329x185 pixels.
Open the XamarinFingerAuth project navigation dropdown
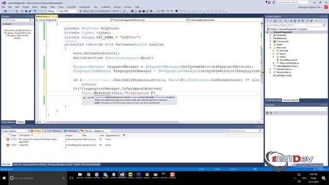pos(74,20)
